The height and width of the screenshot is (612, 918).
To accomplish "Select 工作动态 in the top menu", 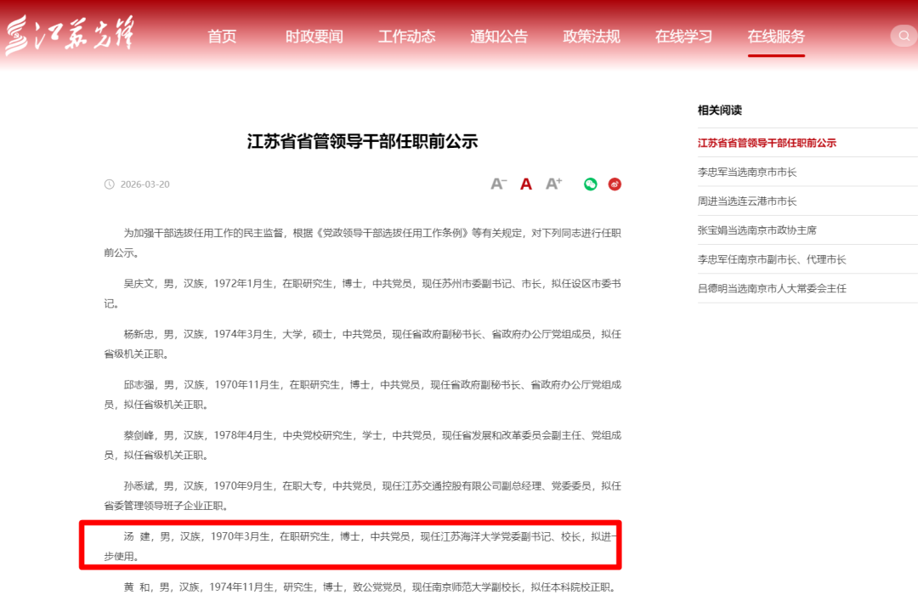I will click(406, 37).
